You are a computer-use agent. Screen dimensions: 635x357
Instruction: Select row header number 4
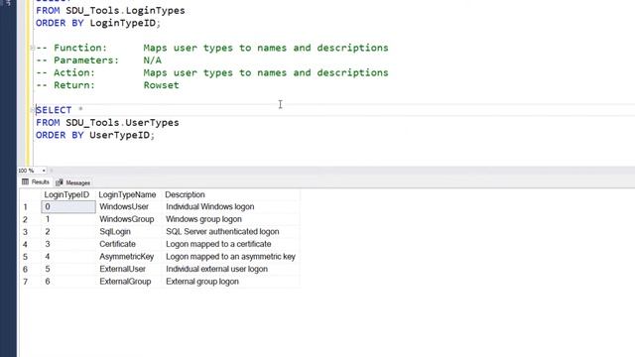[30, 245]
